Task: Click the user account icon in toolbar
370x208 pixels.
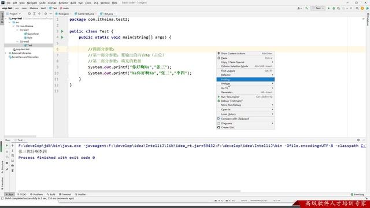Action: [x=299, y=8]
